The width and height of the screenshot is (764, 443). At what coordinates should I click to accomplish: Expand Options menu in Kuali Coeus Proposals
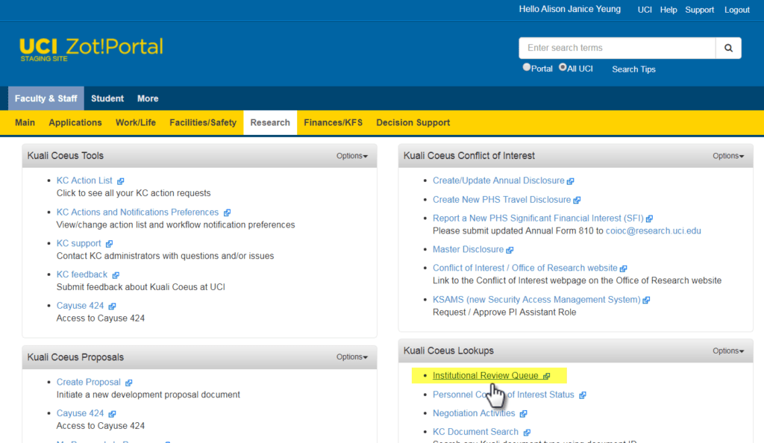coord(352,357)
